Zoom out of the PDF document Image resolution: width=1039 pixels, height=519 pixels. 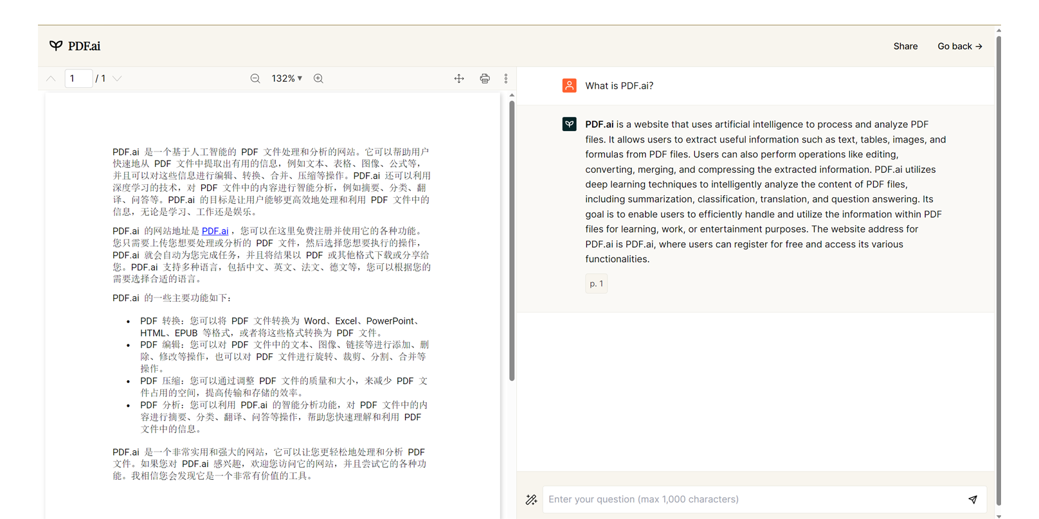click(x=255, y=78)
